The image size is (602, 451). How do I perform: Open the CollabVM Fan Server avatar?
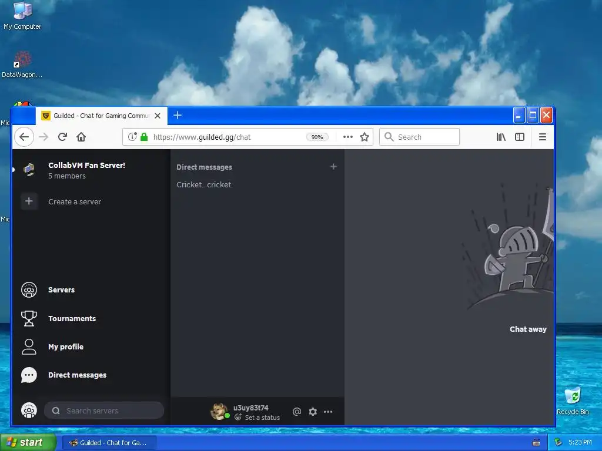click(x=29, y=170)
